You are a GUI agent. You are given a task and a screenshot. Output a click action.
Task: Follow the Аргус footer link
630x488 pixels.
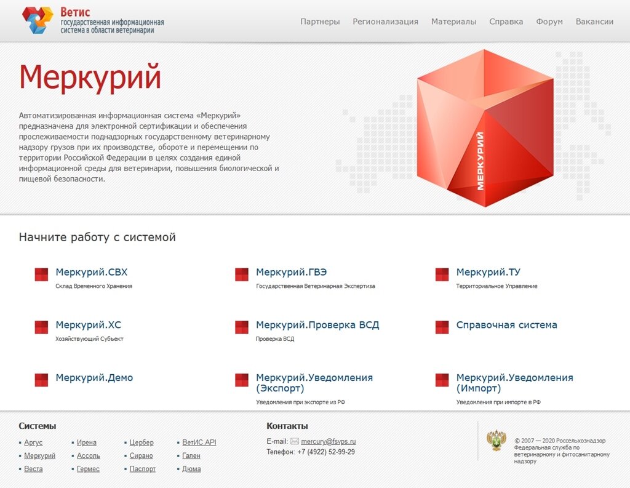pos(33,442)
